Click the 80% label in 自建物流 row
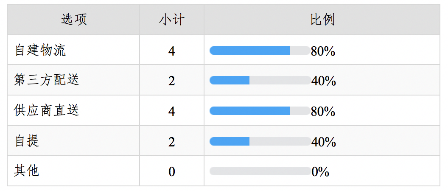This screenshot has width=448, height=191. [323, 51]
